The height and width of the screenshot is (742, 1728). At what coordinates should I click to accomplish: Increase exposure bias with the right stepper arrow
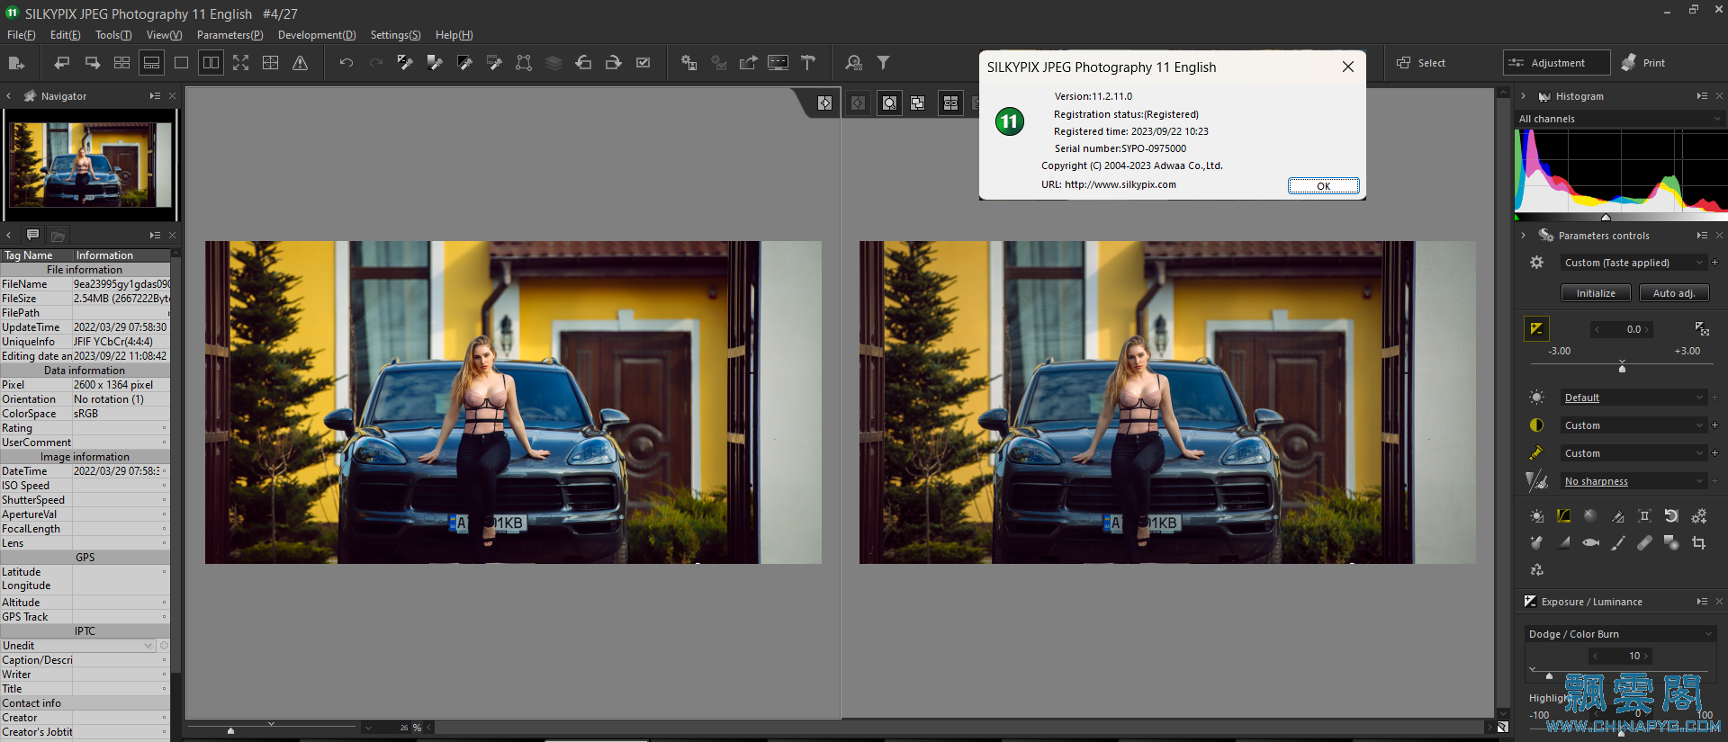(1647, 329)
